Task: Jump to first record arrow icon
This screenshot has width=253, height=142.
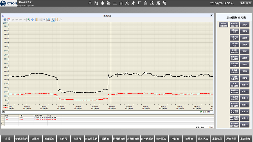Action: [13, 19]
